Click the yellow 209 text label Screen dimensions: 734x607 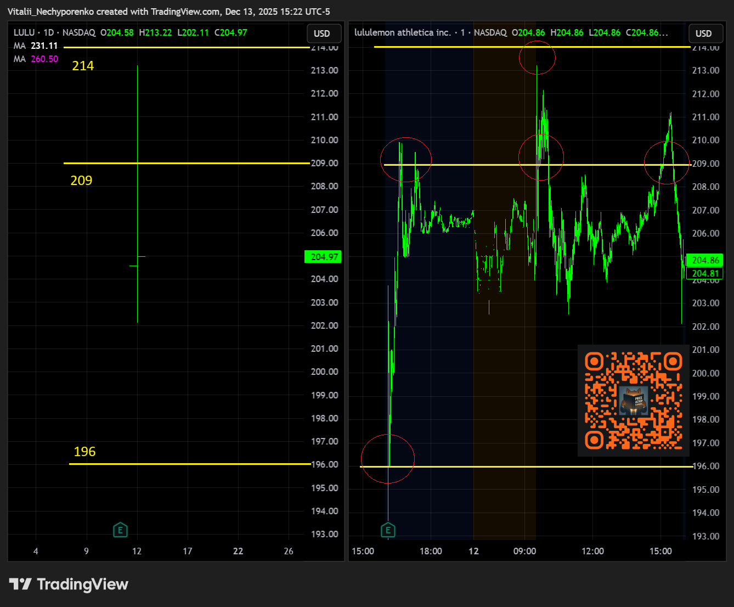pos(81,181)
